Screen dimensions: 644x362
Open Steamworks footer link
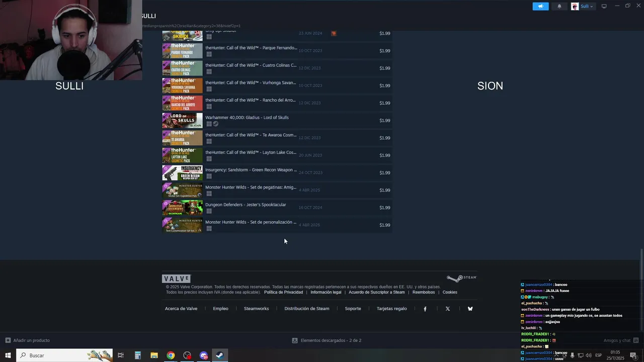coord(256,309)
